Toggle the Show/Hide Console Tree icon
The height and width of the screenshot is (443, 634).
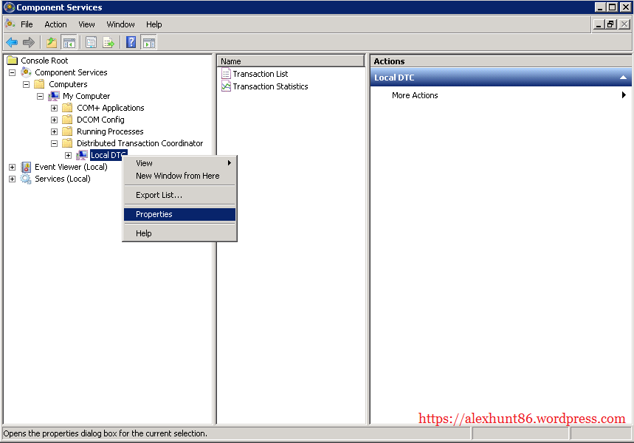point(69,42)
